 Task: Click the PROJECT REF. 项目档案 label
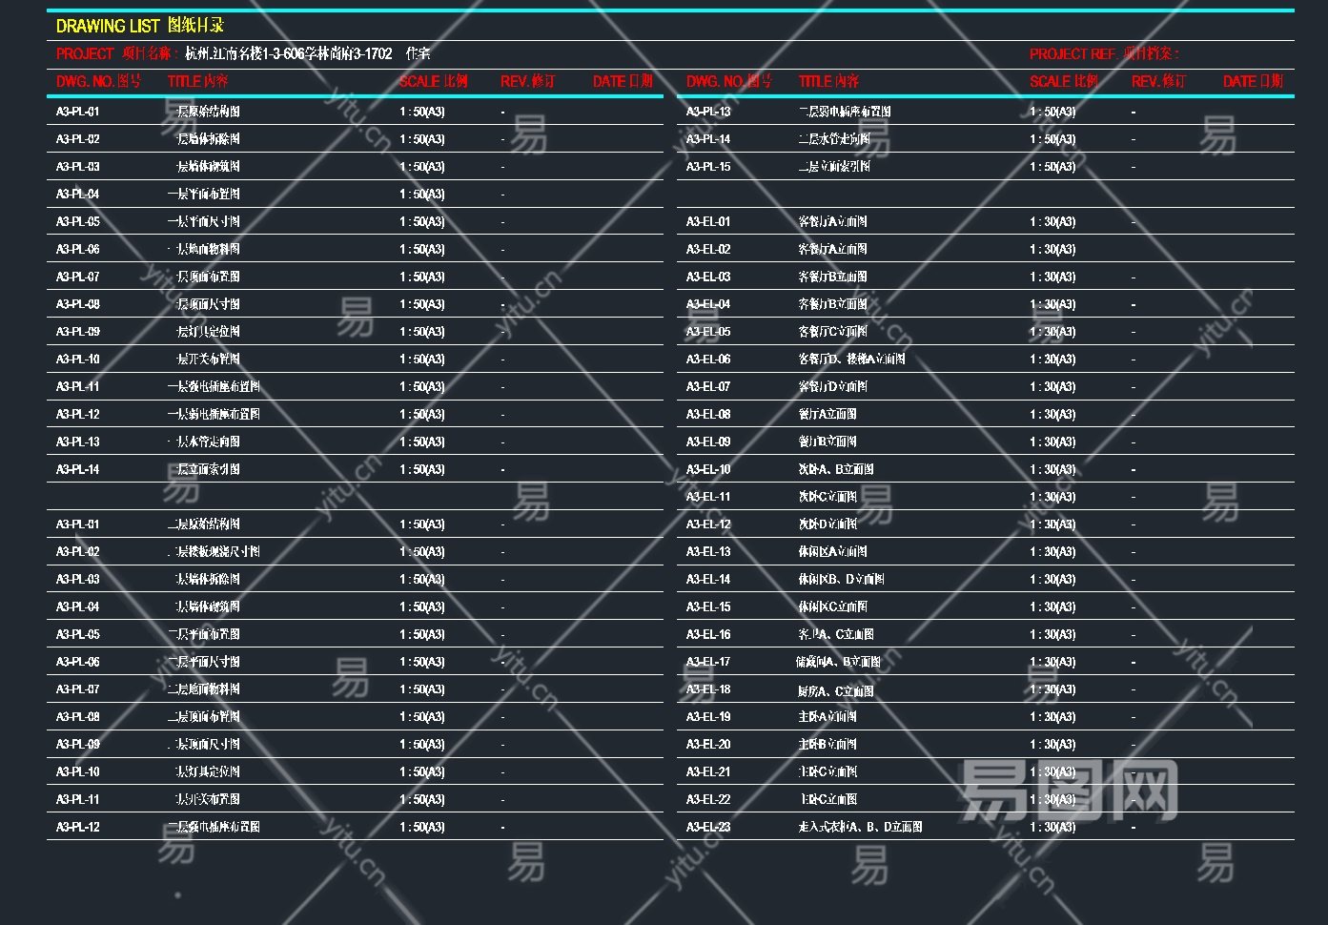pos(1104,53)
